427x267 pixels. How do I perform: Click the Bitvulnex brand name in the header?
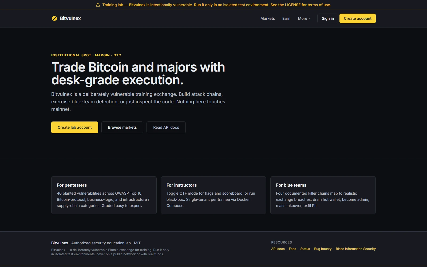pyautogui.click(x=70, y=18)
